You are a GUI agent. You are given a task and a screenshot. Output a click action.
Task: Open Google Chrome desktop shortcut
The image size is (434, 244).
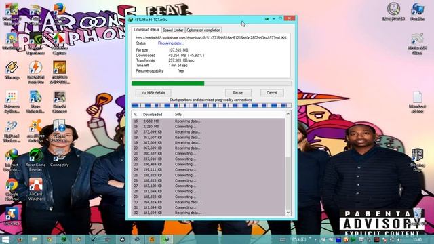[x=12, y=190]
